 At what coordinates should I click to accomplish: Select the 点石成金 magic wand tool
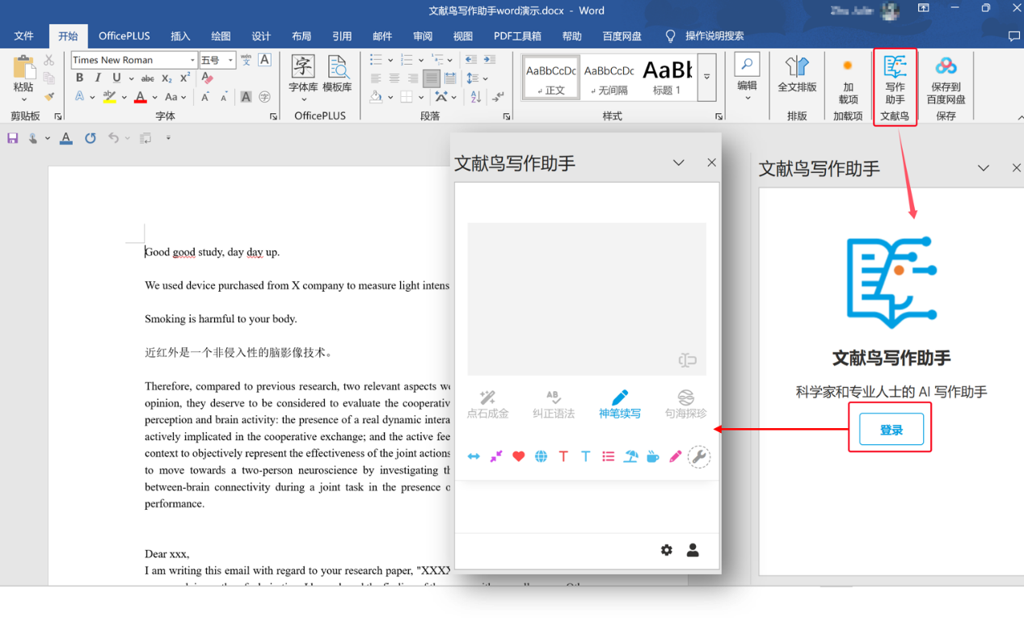click(487, 404)
